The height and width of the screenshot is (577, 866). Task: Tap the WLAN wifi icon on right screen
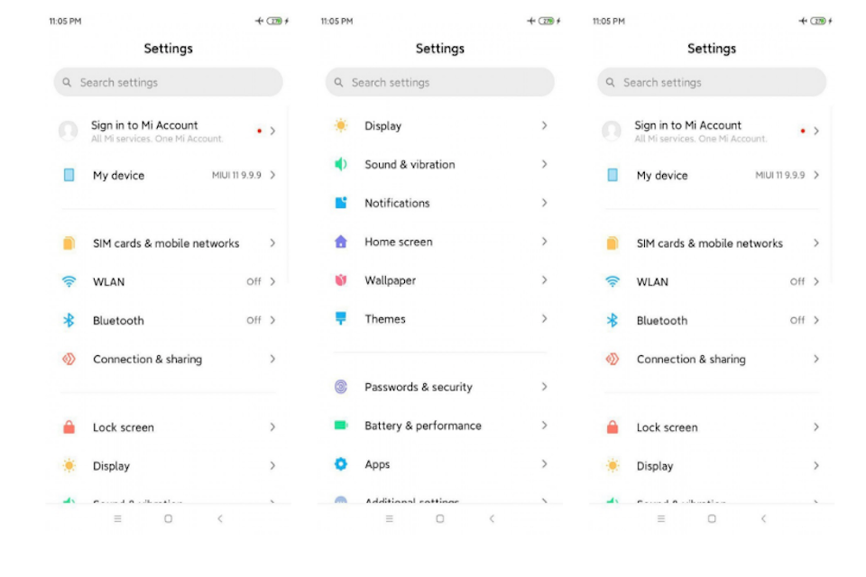pyautogui.click(x=613, y=281)
